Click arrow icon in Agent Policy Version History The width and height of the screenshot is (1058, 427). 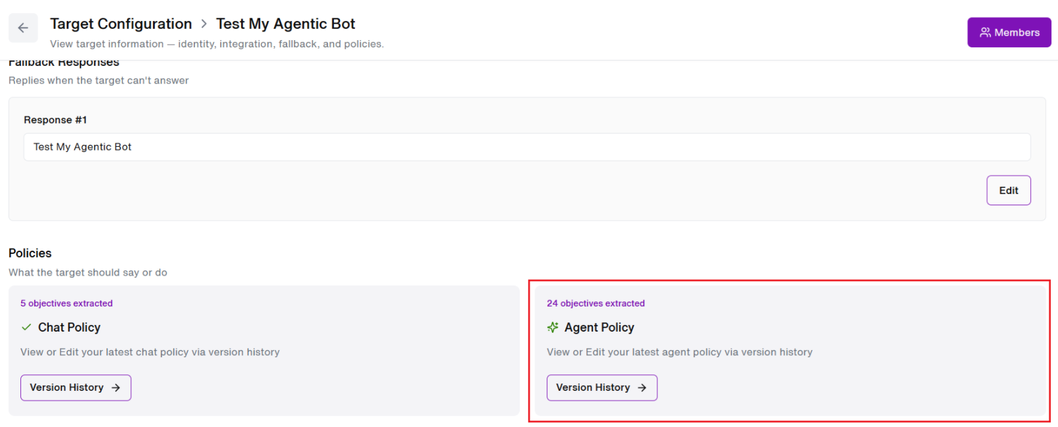pyautogui.click(x=642, y=388)
